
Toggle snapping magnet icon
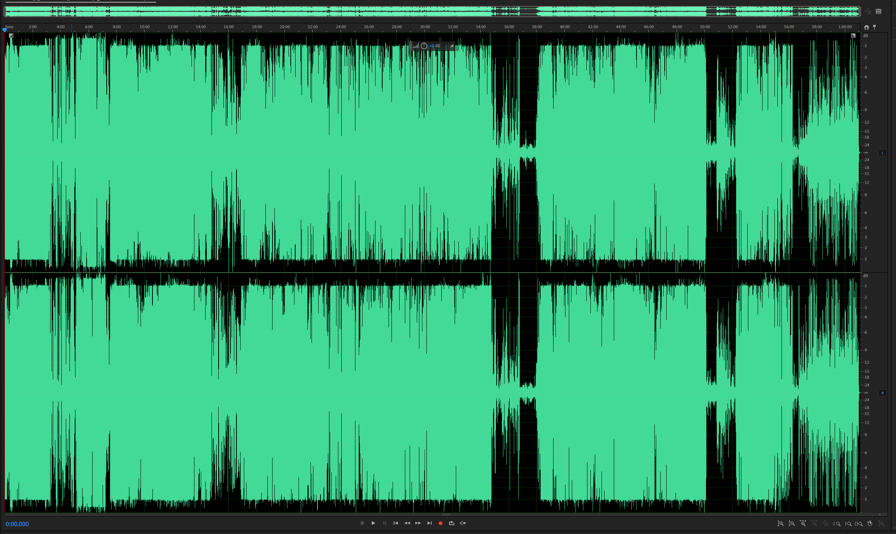coord(867,27)
